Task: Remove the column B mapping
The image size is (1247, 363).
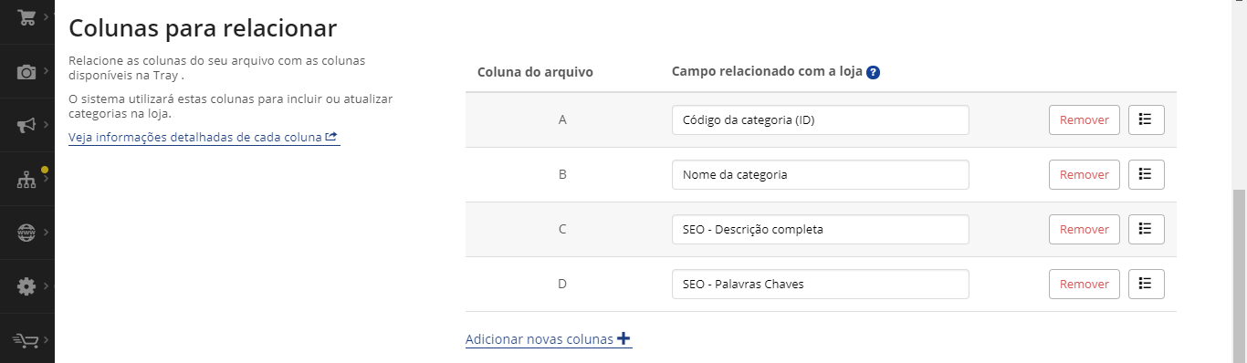Action: pyautogui.click(x=1085, y=174)
